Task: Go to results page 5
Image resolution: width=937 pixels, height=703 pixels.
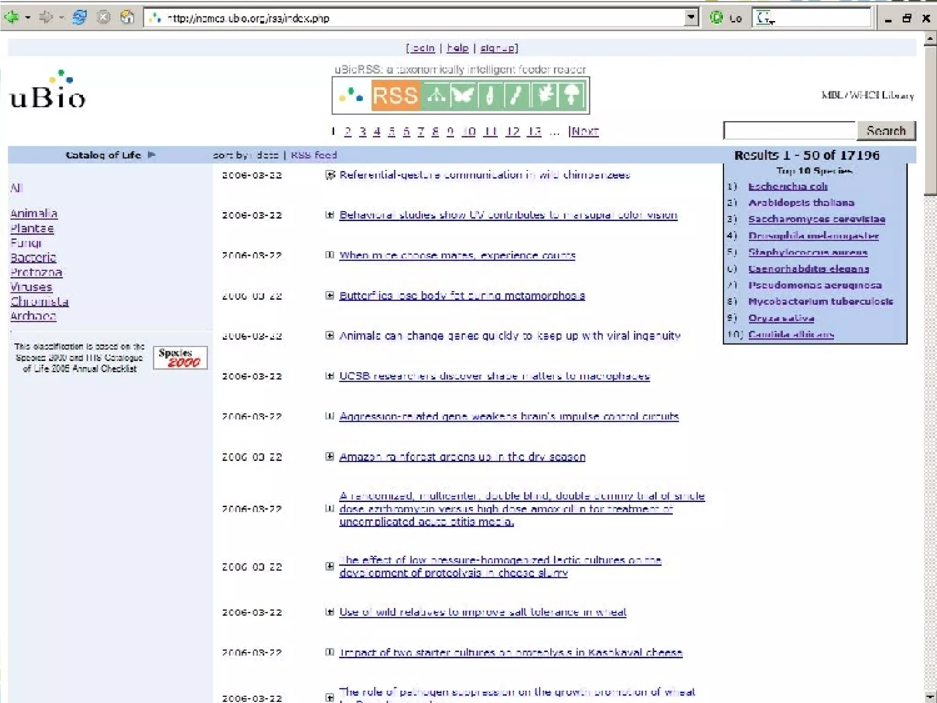Action: (x=391, y=132)
